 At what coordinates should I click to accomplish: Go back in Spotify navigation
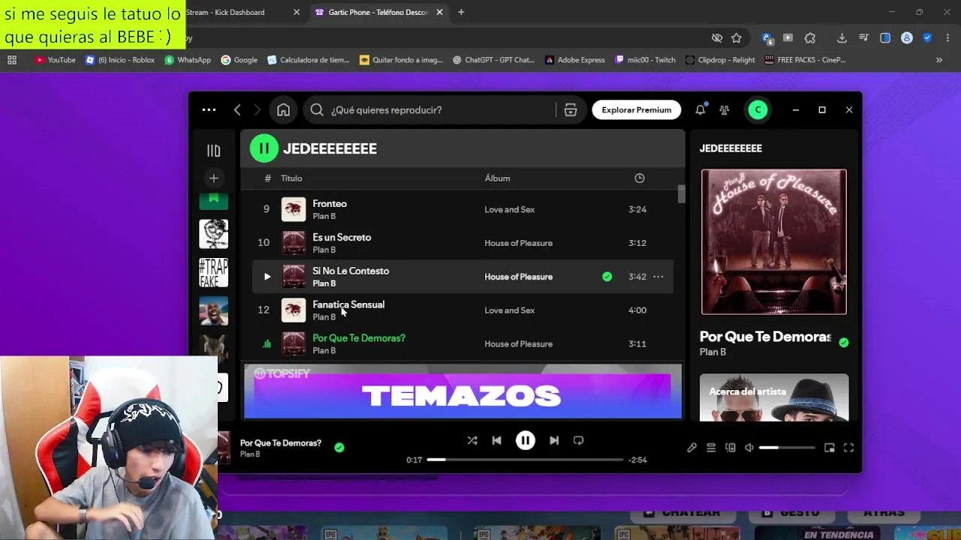[x=237, y=109]
